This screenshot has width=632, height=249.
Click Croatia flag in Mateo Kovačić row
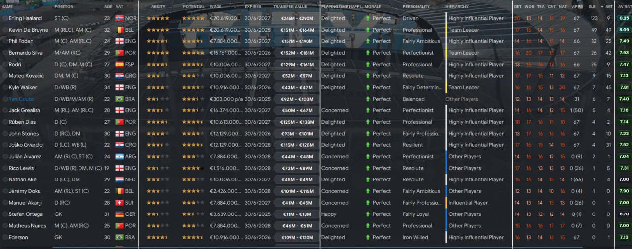pyautogui.click(x=119, y=76)
